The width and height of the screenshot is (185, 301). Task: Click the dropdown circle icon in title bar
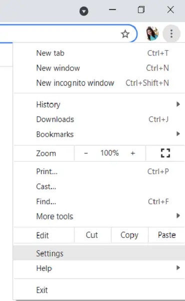point(84,11)
